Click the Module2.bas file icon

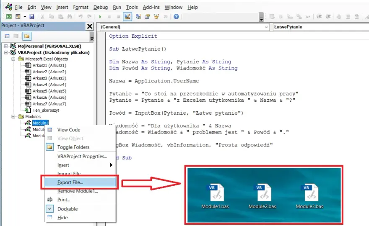pyautogui.click(x=262, y=193)
